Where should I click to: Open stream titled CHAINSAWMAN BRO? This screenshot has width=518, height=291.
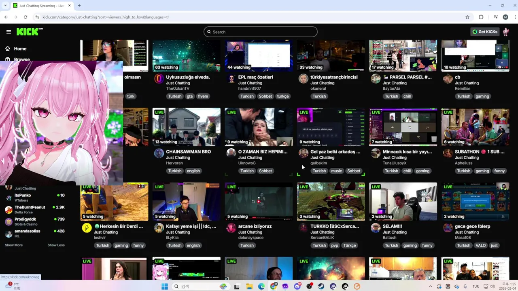click(x=188, y=152)
